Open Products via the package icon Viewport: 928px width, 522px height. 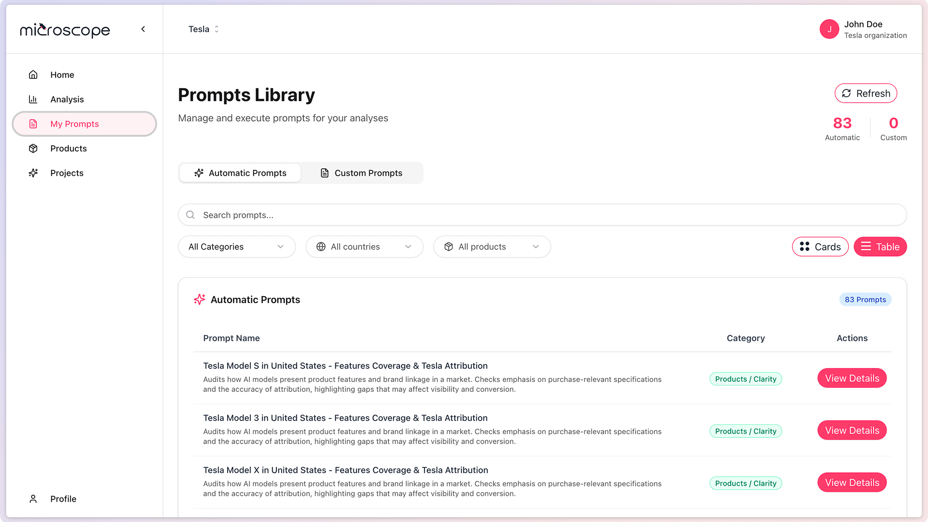[x=33, y=148]
